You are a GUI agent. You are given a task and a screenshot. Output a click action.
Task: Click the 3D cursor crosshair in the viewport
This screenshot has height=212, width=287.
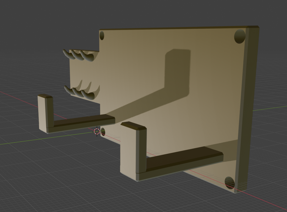pos(97,131)
